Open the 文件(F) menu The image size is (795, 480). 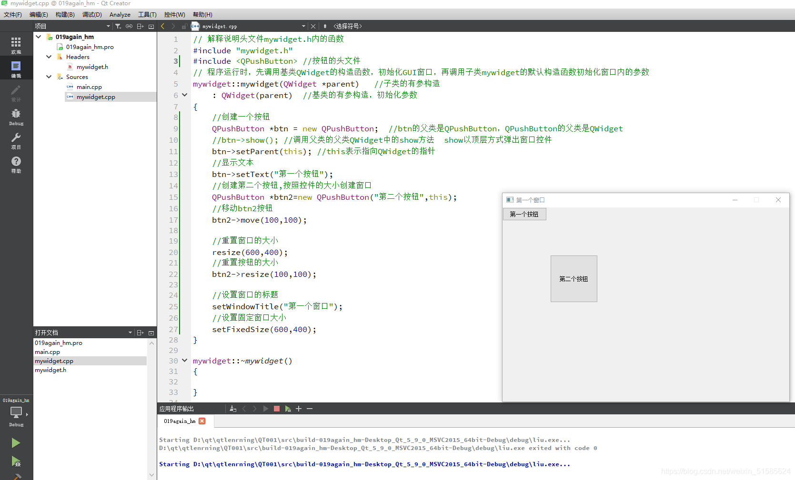tap(13, 15)
